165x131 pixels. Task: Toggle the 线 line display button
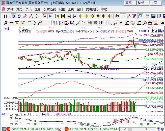[x=129, y=16]
